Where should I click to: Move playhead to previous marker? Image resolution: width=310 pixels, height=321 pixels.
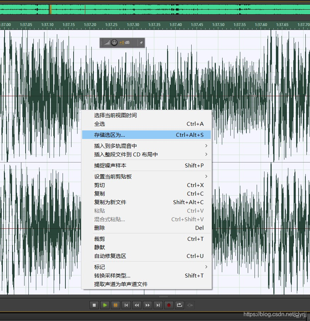(126, 305)
